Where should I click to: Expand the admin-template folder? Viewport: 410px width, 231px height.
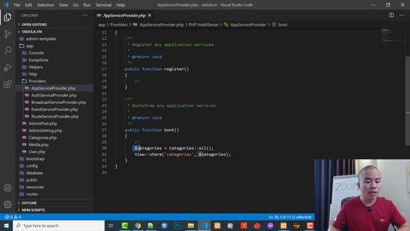[x=41, y=38]
